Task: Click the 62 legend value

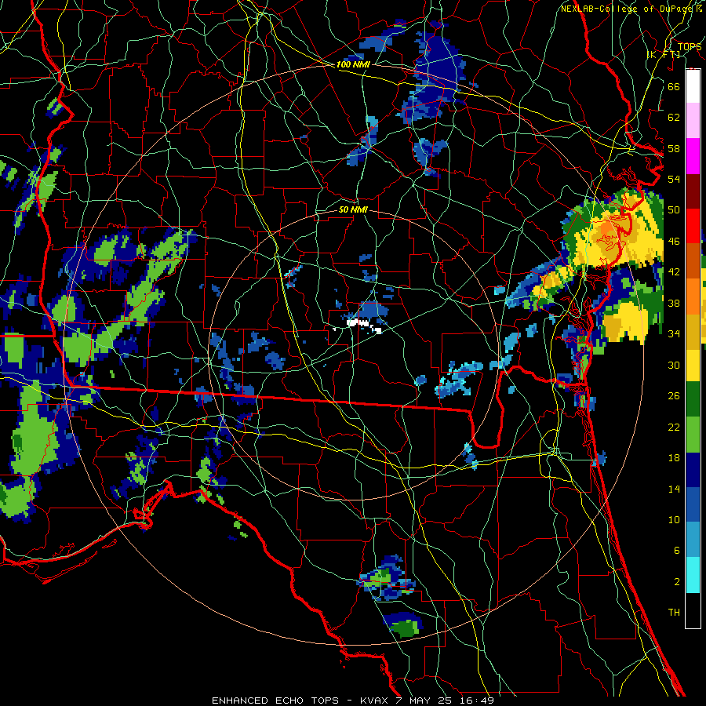Action: 674,118
